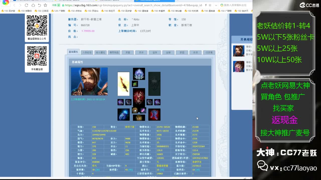Click the pink crystal accessory icon
Viewport: 321px width, 180px height.
coord(143,110)
